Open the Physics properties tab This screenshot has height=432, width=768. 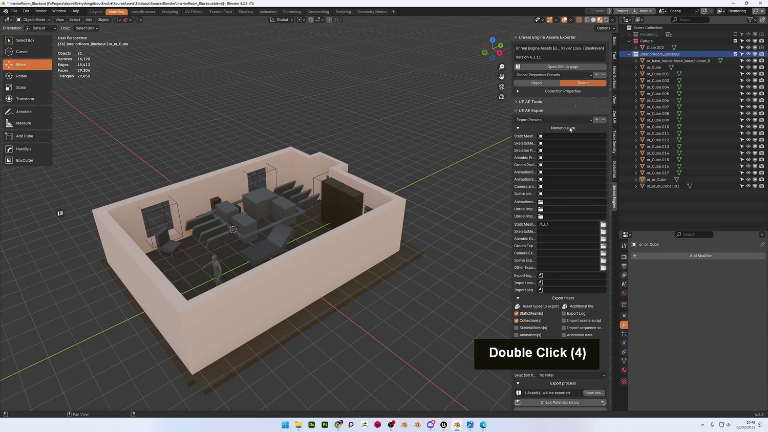pyautogui.click(x=624, y=343)
